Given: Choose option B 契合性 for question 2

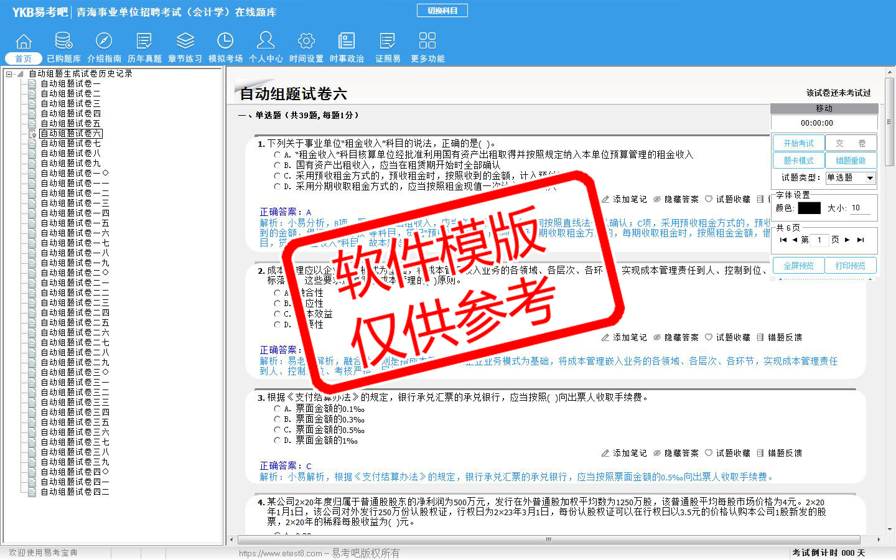Looking at the screenshot, I should [x=278, y=304].
